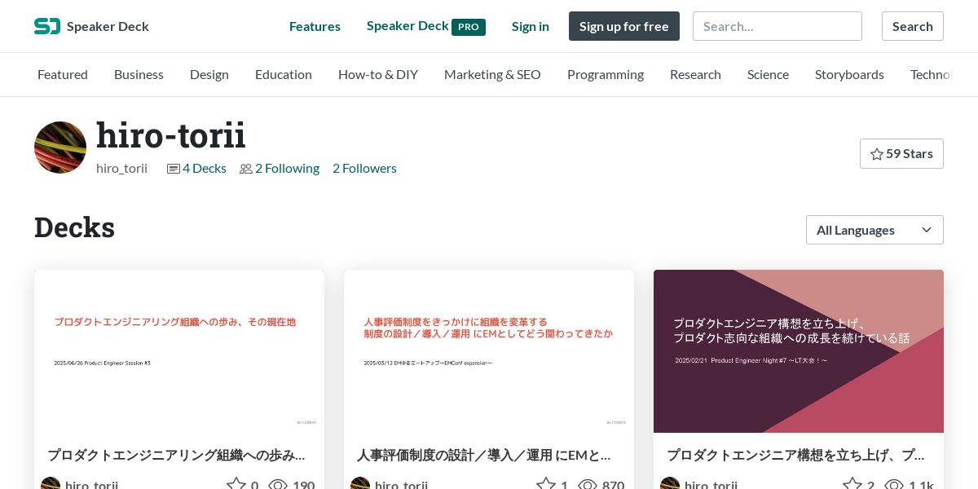Focus the Search input field
The height and width of the screenshot is (489, 978).
[x=778, y=26]
